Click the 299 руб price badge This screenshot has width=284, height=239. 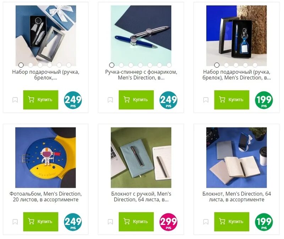click(x=168, y=222)
